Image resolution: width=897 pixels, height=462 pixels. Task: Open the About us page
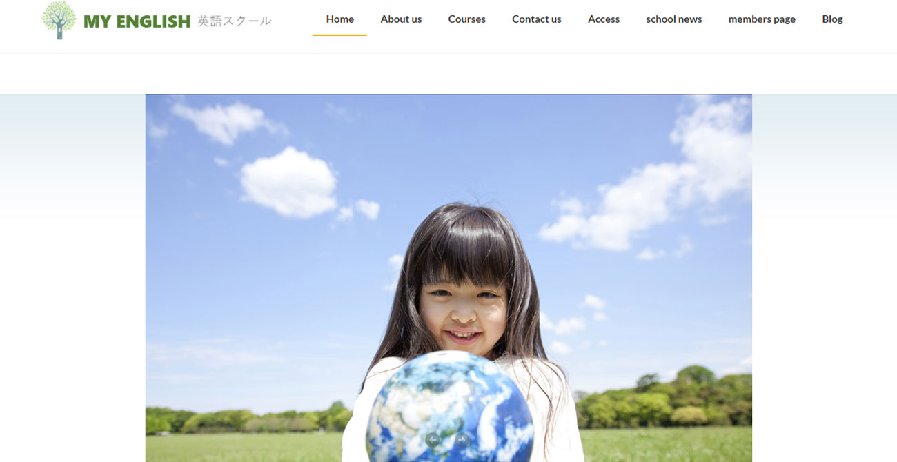401,19
